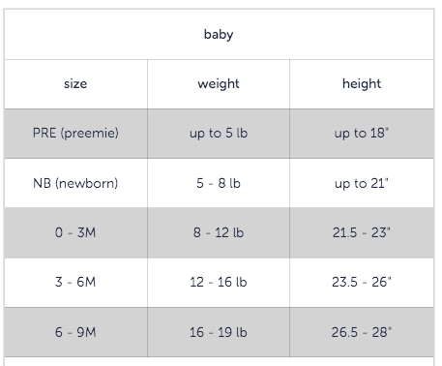442x366 pixels.
Task: Click the '5 - 8 lb' weight cell
Action: click(219, 183)
